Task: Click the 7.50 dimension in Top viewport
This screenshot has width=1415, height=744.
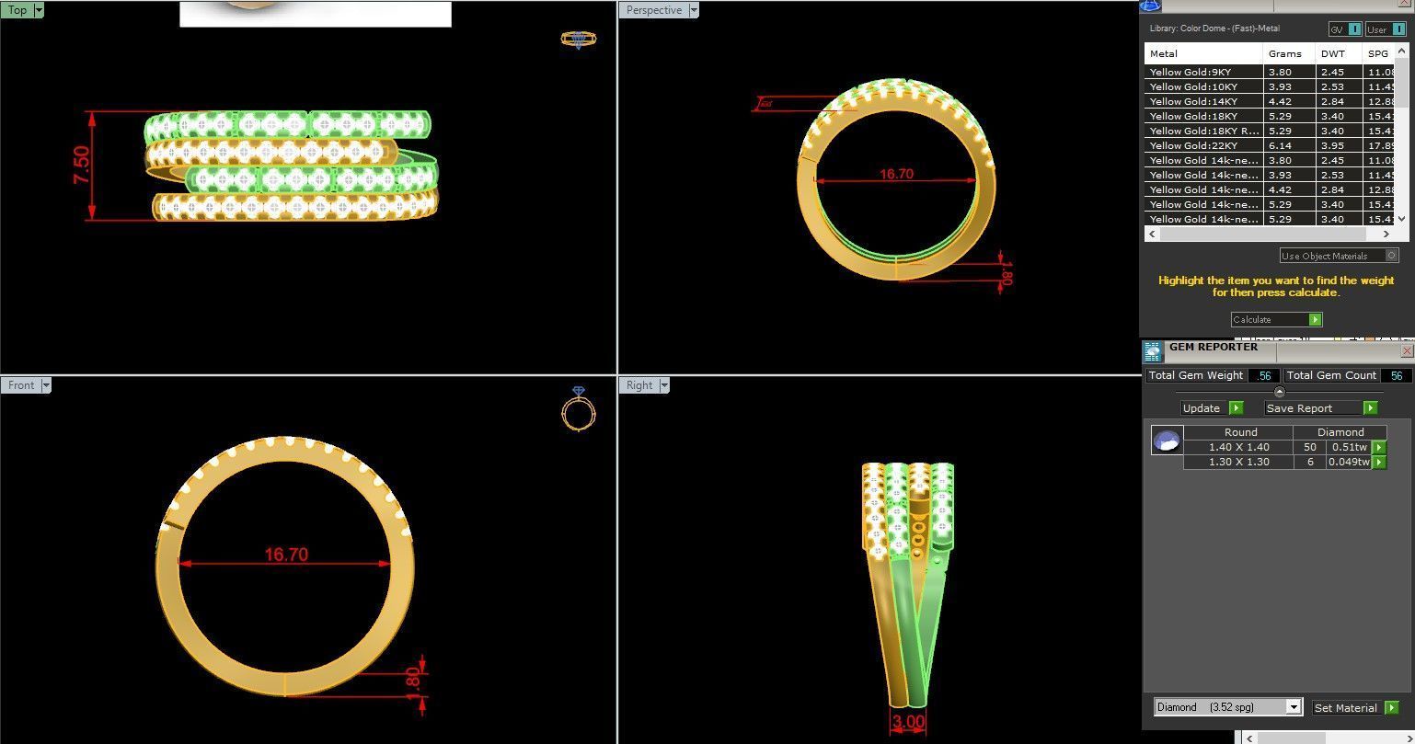Action: tap(83, 166)
